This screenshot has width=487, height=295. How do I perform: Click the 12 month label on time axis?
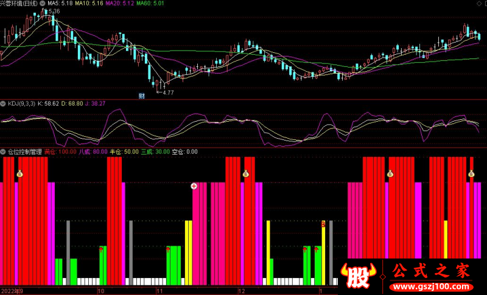(x=242, y=291)
